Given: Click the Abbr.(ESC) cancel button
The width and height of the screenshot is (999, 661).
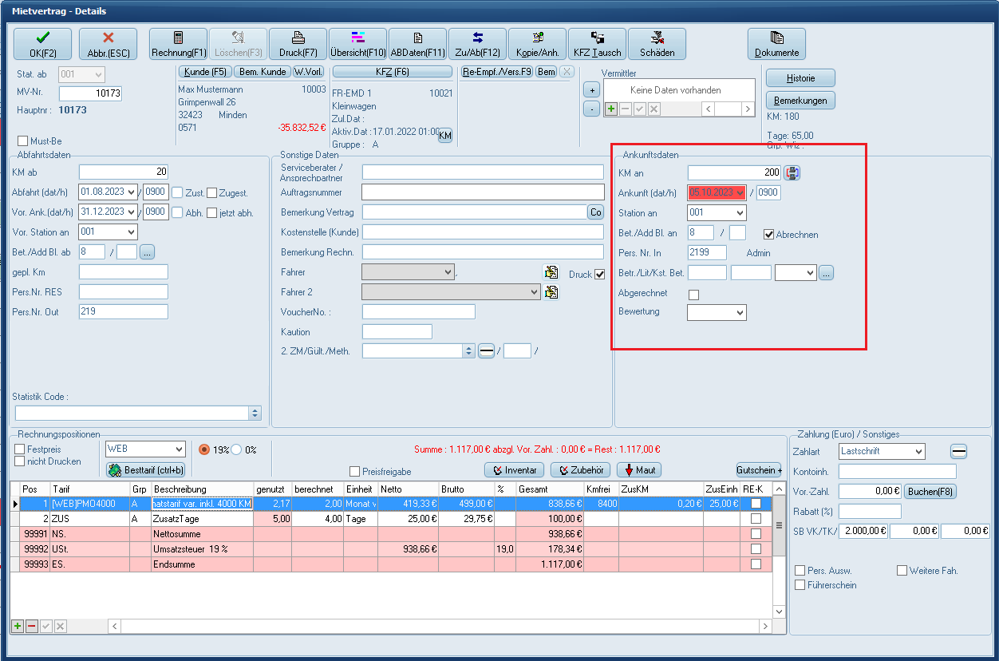Looking at the screenshot, I should click(x=108, y=44).
